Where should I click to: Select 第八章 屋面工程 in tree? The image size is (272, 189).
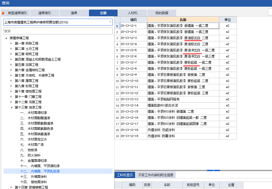pyautogui.click(x=27, y=81)
